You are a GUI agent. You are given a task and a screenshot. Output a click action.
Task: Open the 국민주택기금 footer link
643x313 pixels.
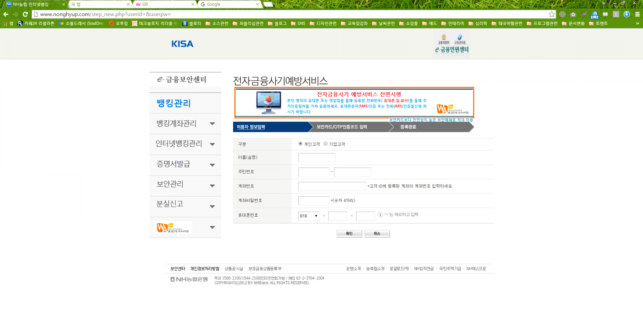coord(450,268)
